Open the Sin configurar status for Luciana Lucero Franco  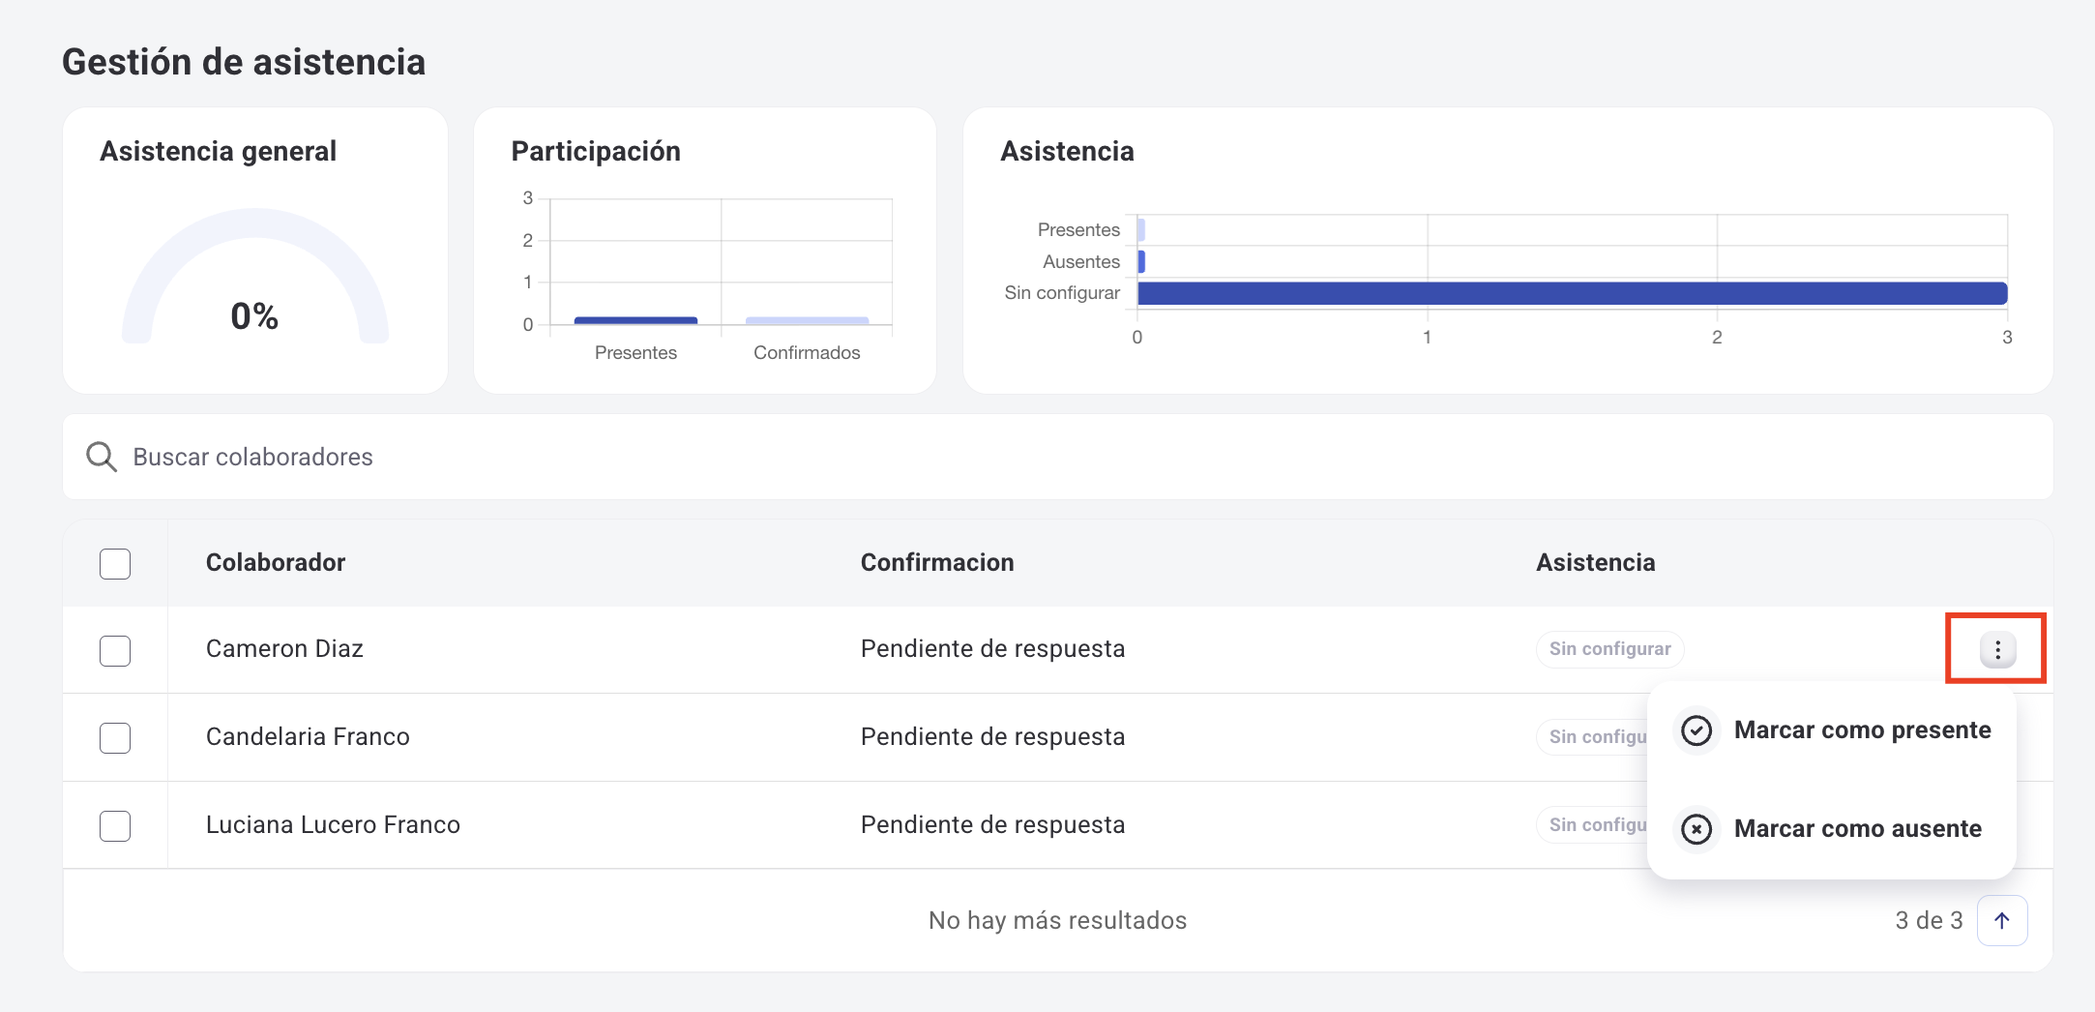1596,824
